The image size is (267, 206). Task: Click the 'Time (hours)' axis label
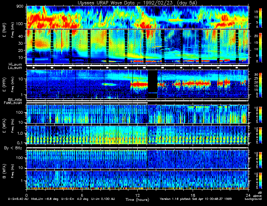pyautogui.click(x=137, y=199)
